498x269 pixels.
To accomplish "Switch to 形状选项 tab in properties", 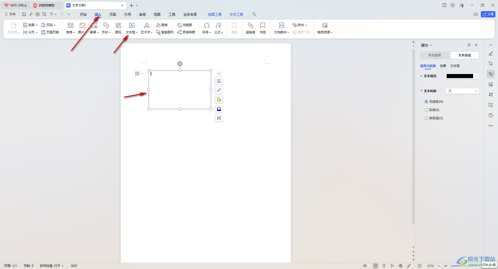I will click(x=435, y=55).
